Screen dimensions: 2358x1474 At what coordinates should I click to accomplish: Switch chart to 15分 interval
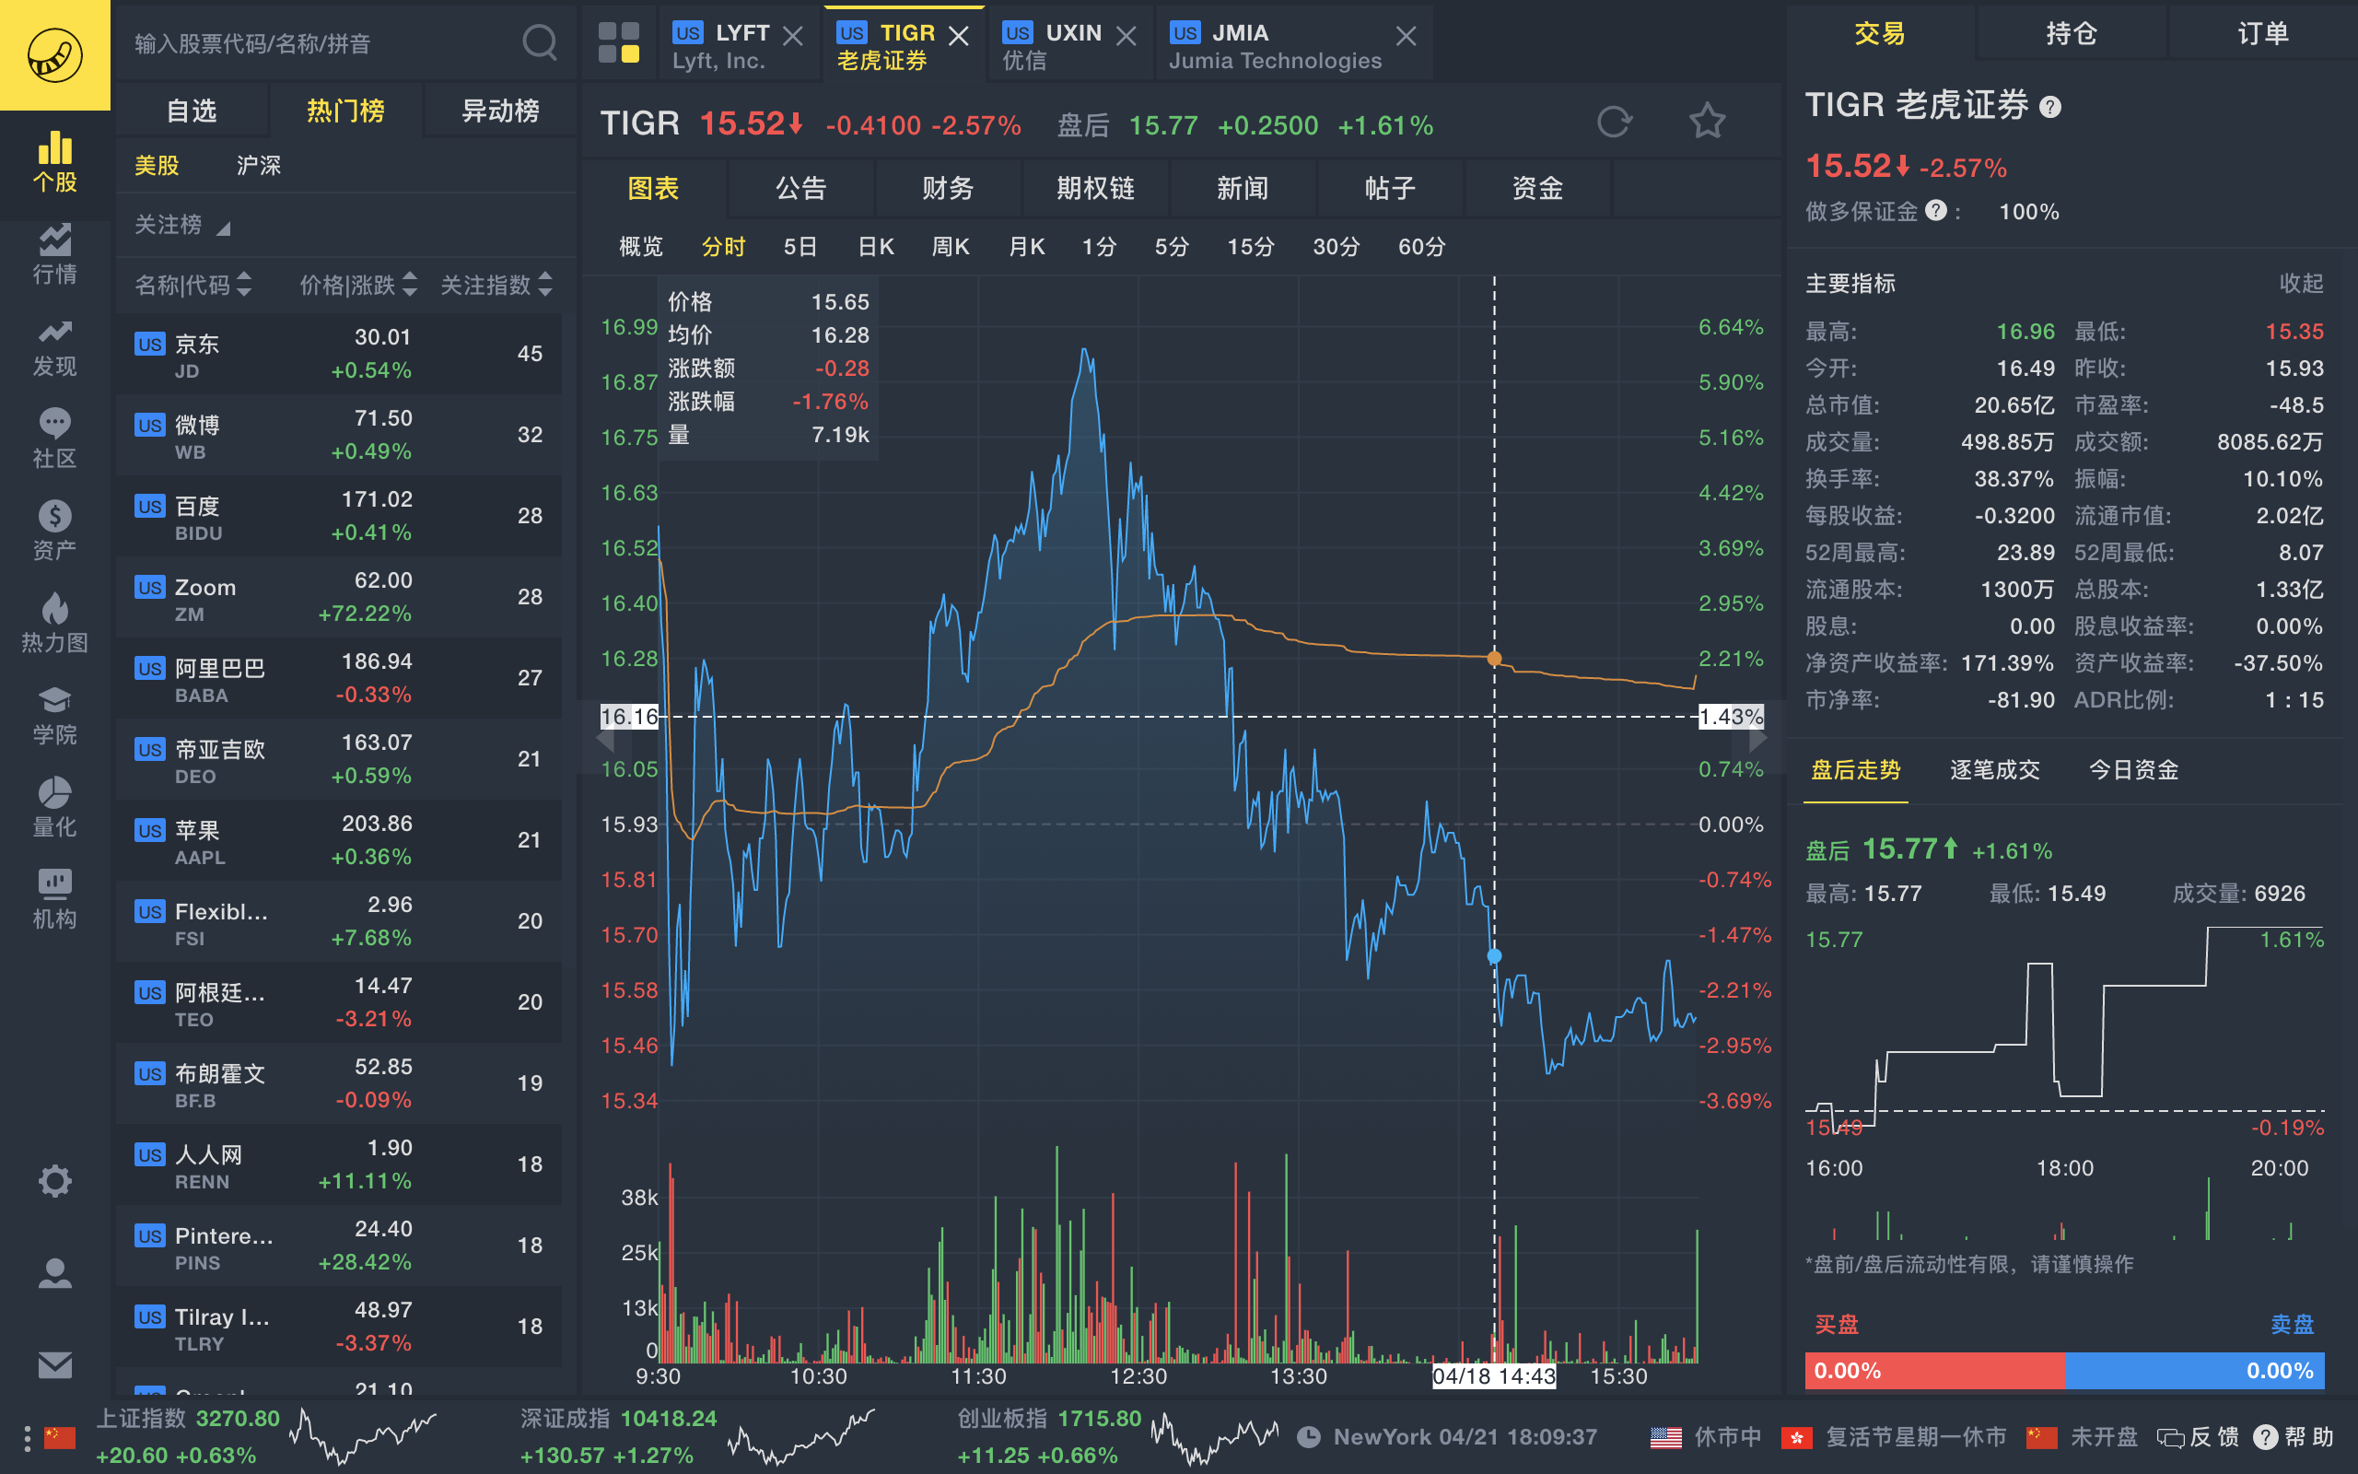(1250, 247)
